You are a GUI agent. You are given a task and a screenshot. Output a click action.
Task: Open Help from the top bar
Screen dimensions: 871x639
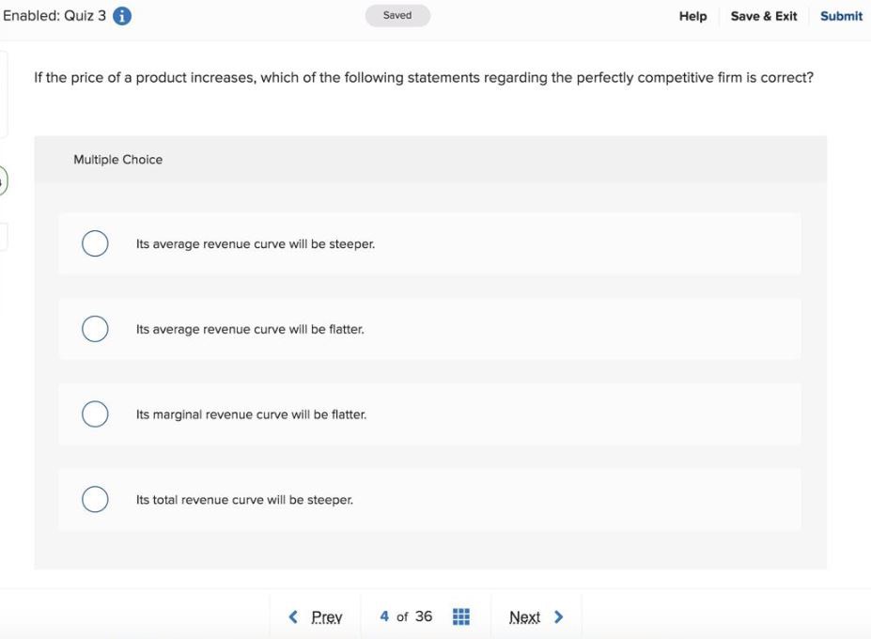pyautogui.click(x=692, y=15)
